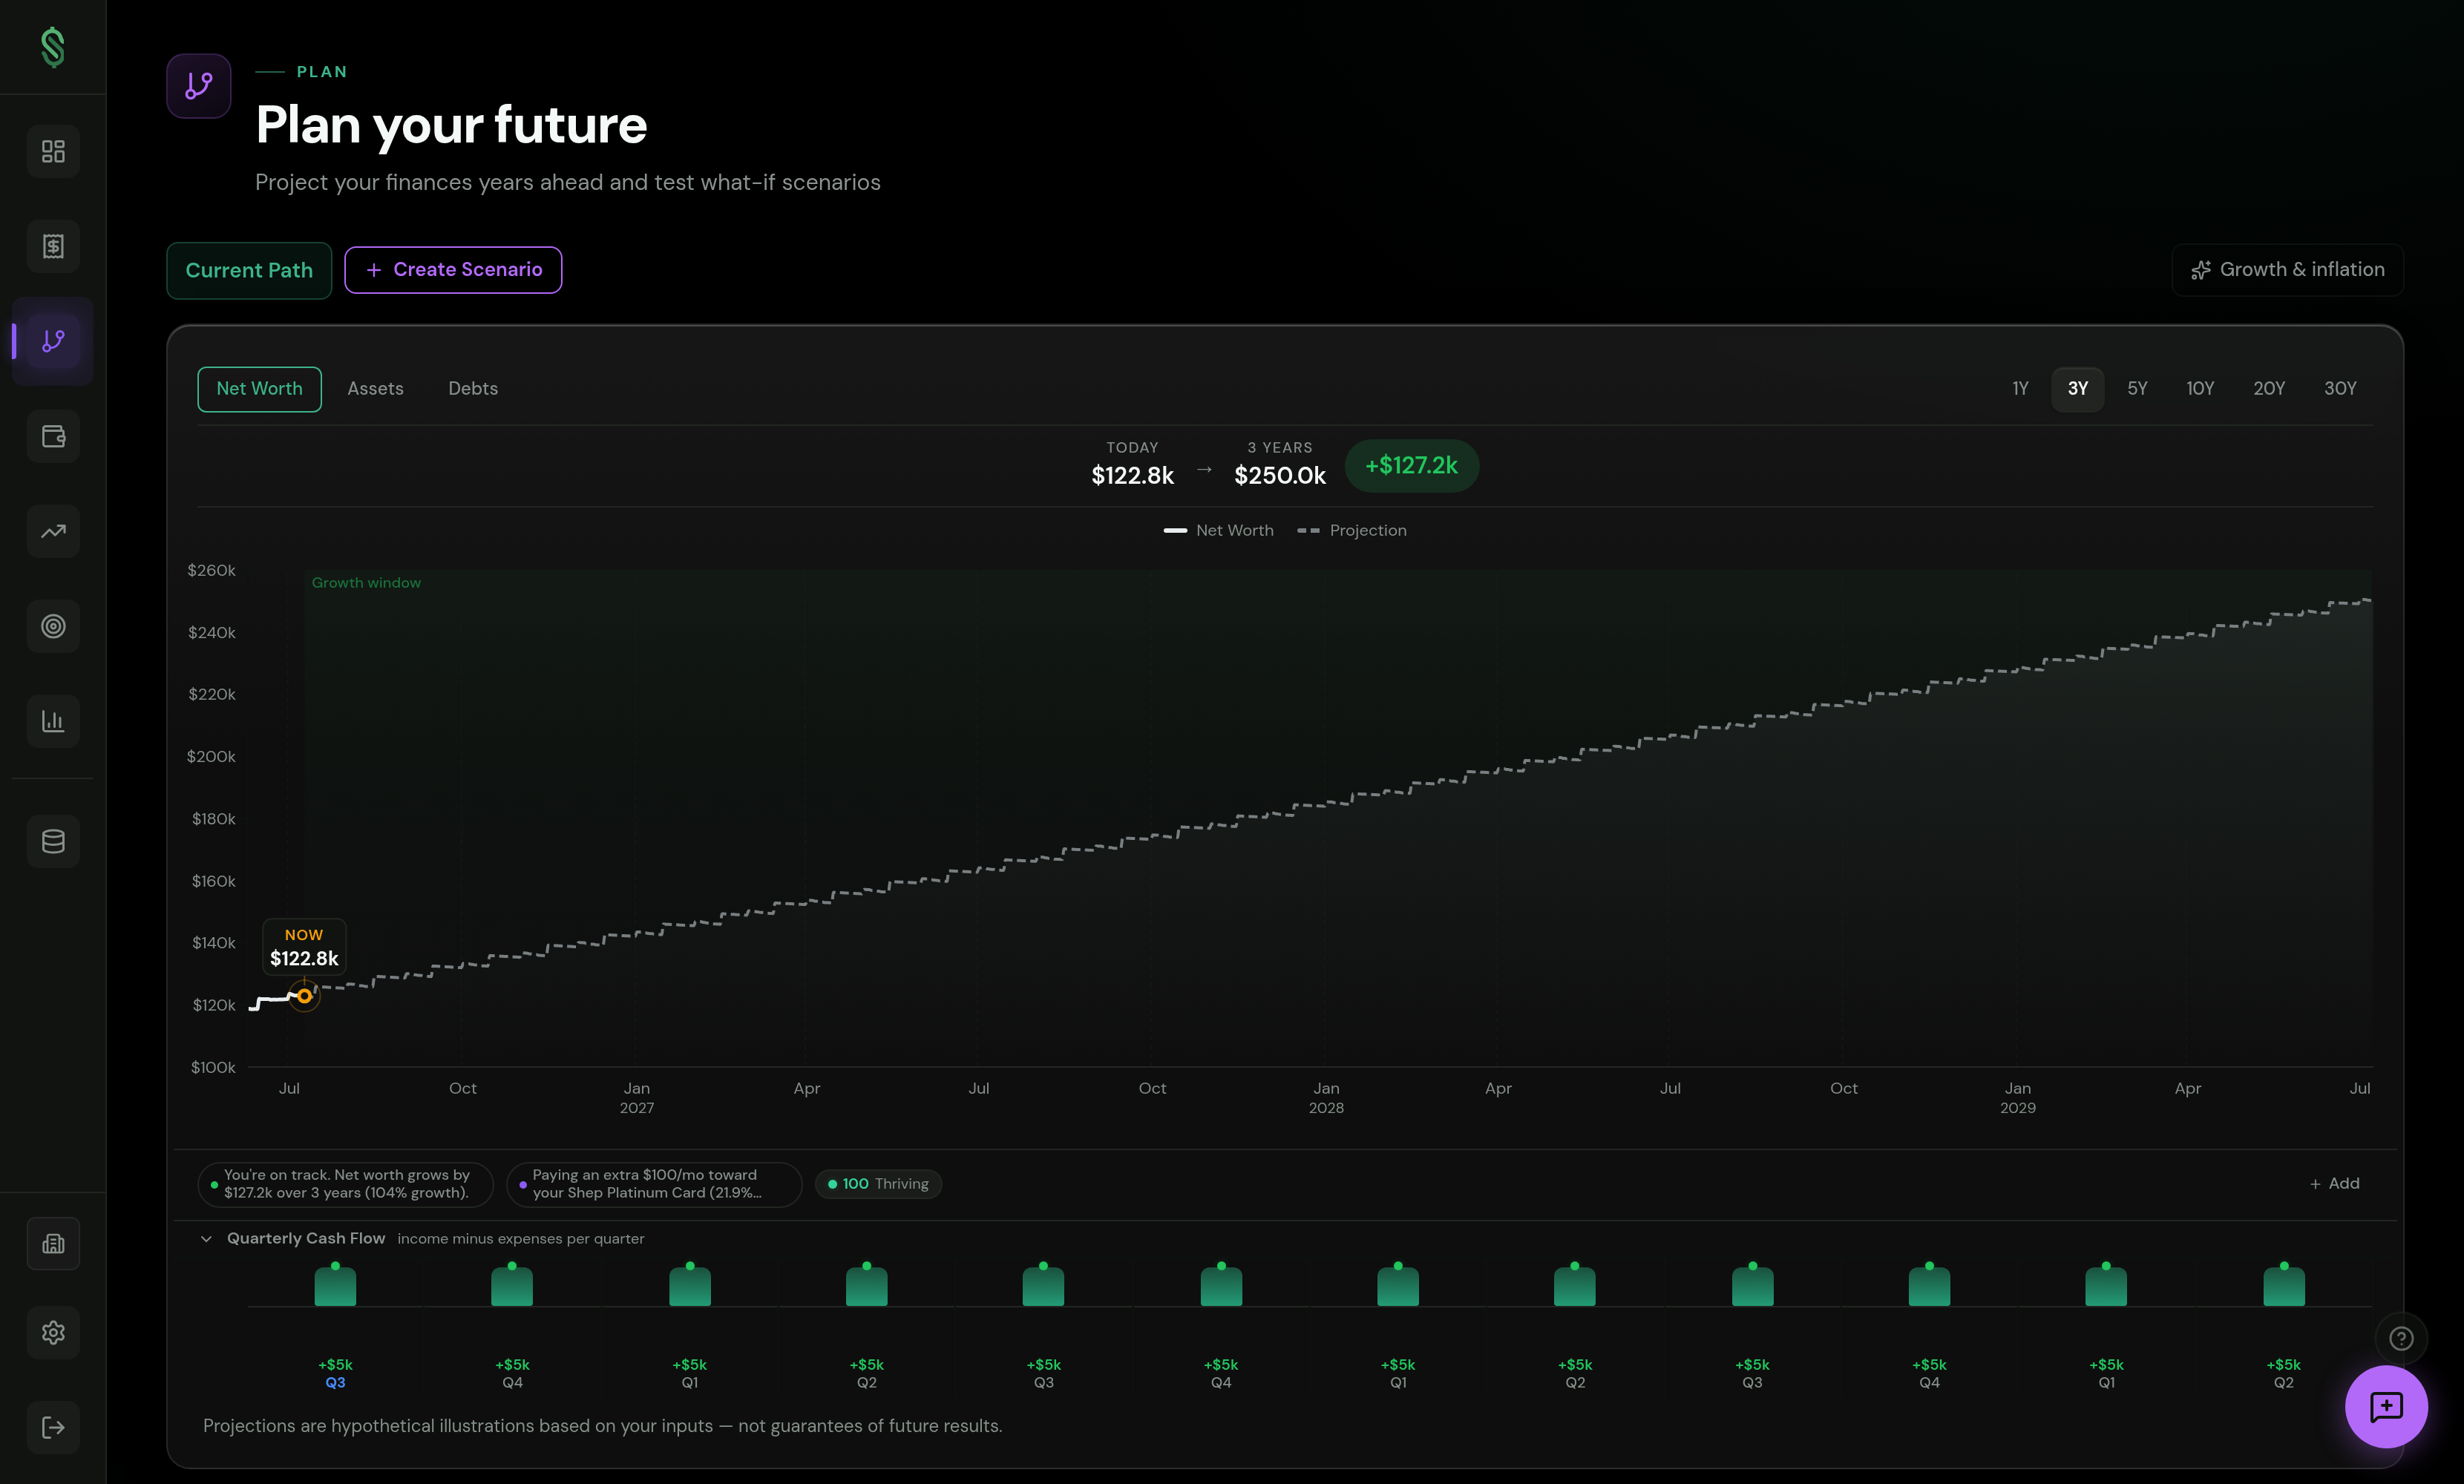
Task: Open the goals target icon in sidebar
Action: coord(53,626)
